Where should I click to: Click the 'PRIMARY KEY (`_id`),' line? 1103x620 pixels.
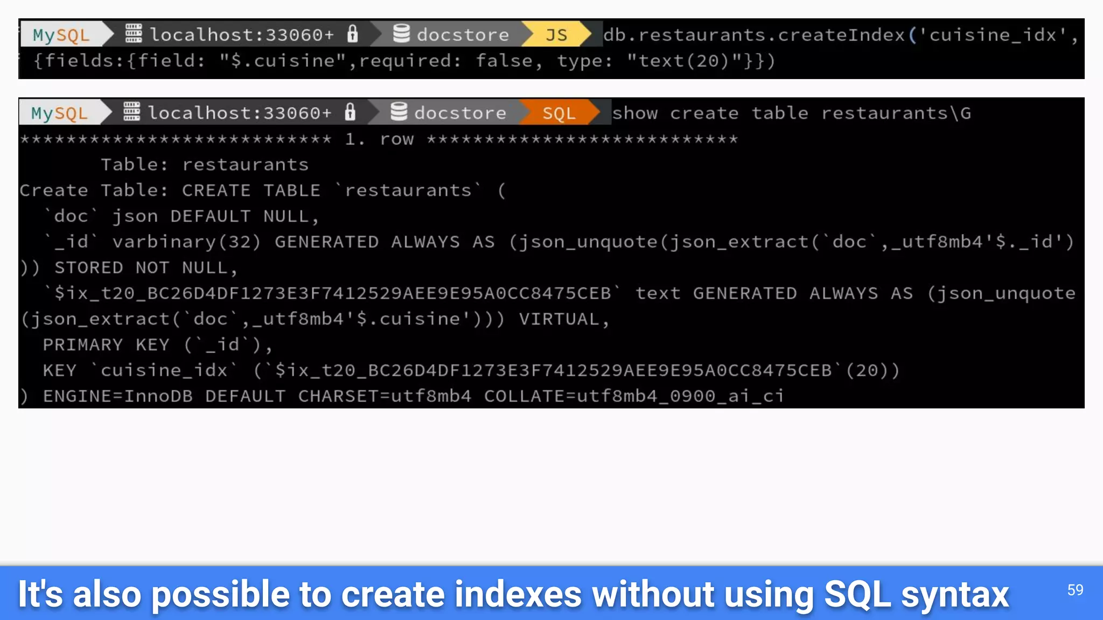pos(158,345)
